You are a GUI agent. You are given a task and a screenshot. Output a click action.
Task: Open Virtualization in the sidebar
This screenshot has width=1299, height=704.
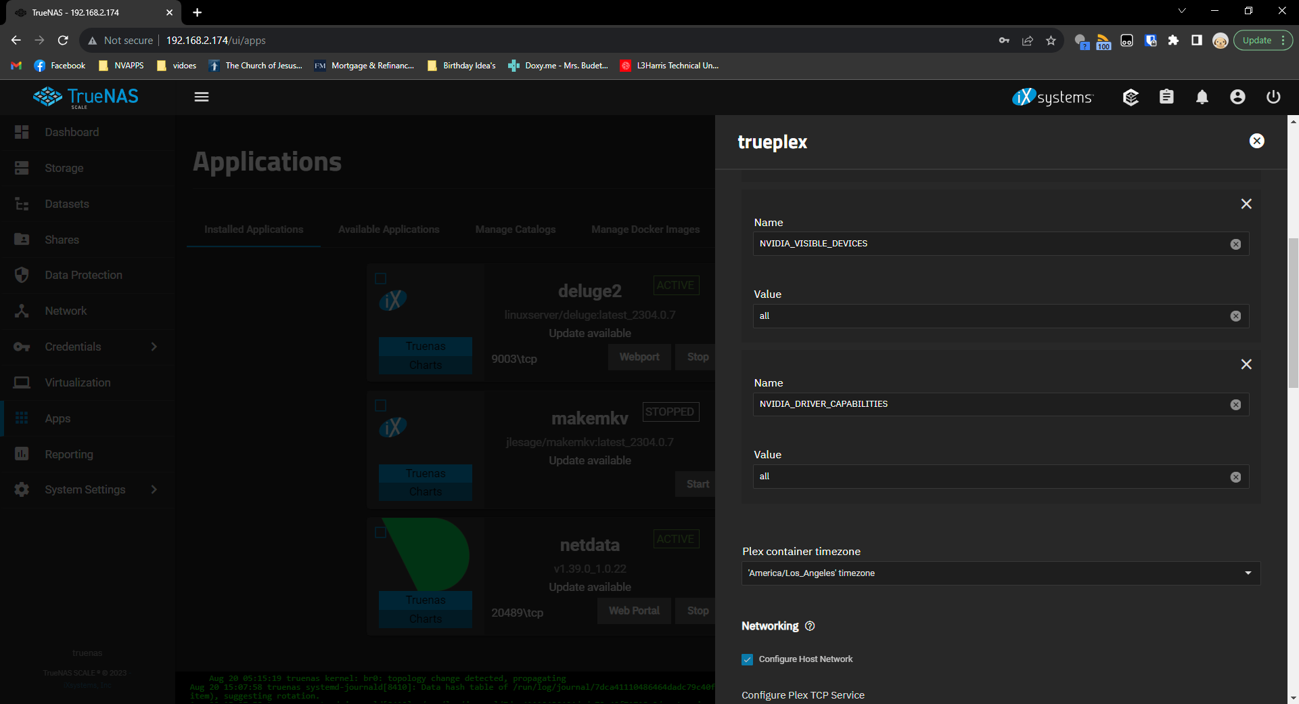(x=87, y=382)
